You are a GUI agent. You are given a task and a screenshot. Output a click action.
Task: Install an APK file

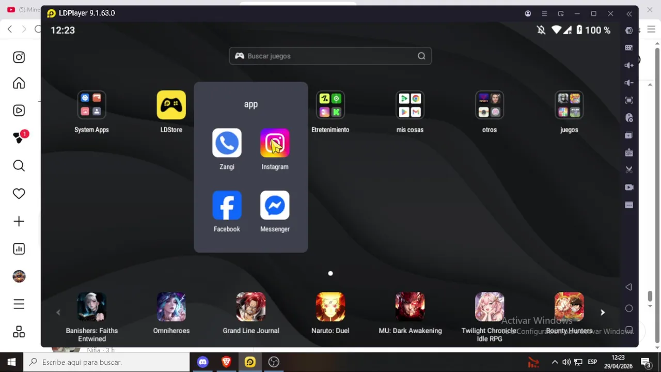(x=629, y=153)
